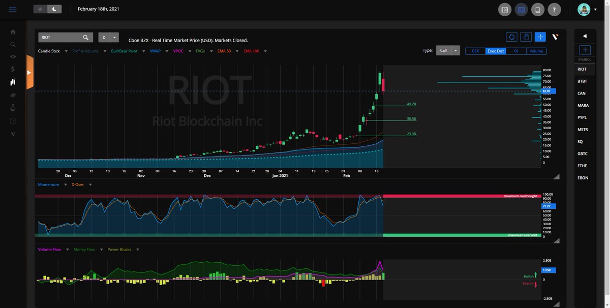Open the book documentation icon in header

tap(538, 9)
